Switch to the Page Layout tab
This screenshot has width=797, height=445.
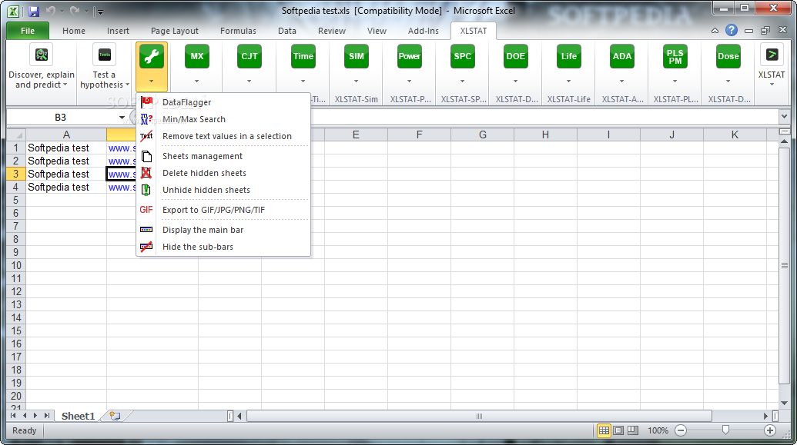point(174,31)
